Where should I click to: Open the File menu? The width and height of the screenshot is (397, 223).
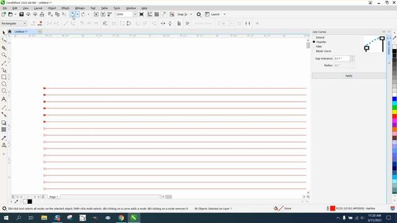5,8
